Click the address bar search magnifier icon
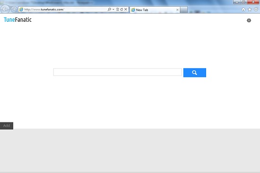Viewport: 260px width, 173px height. click(109, 9)
